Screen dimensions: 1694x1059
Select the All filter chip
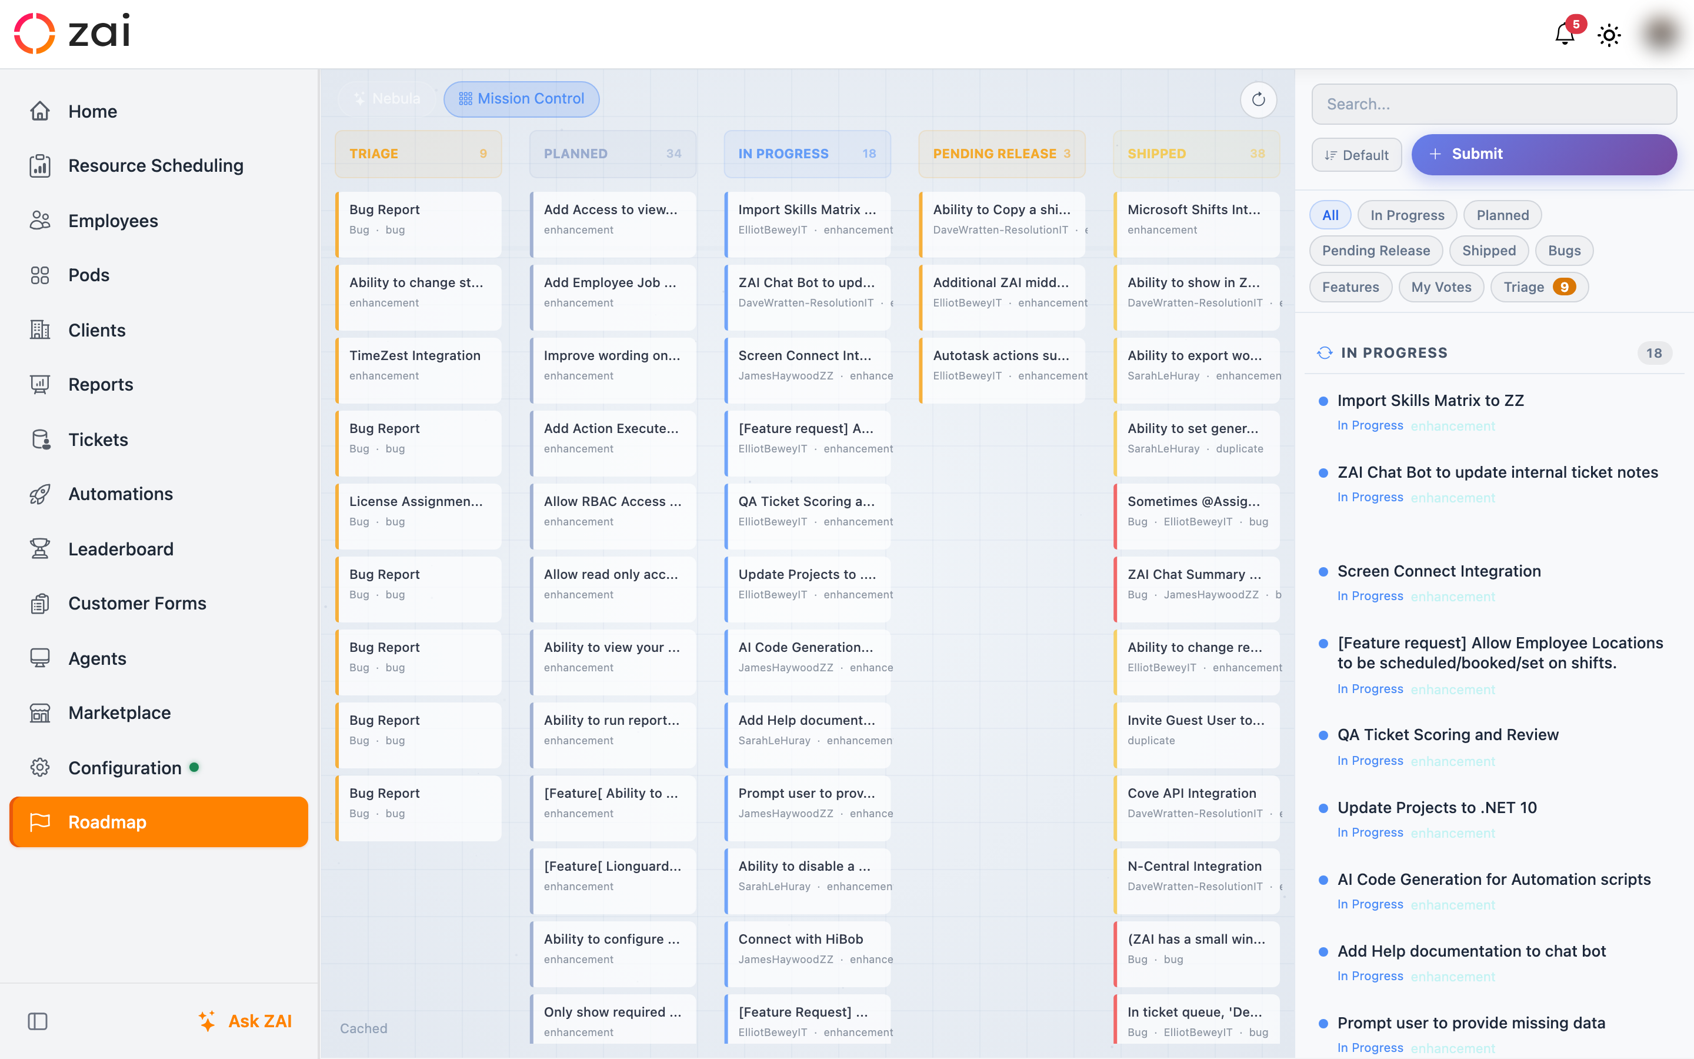pyautogui.click(x=1330, y=215)
